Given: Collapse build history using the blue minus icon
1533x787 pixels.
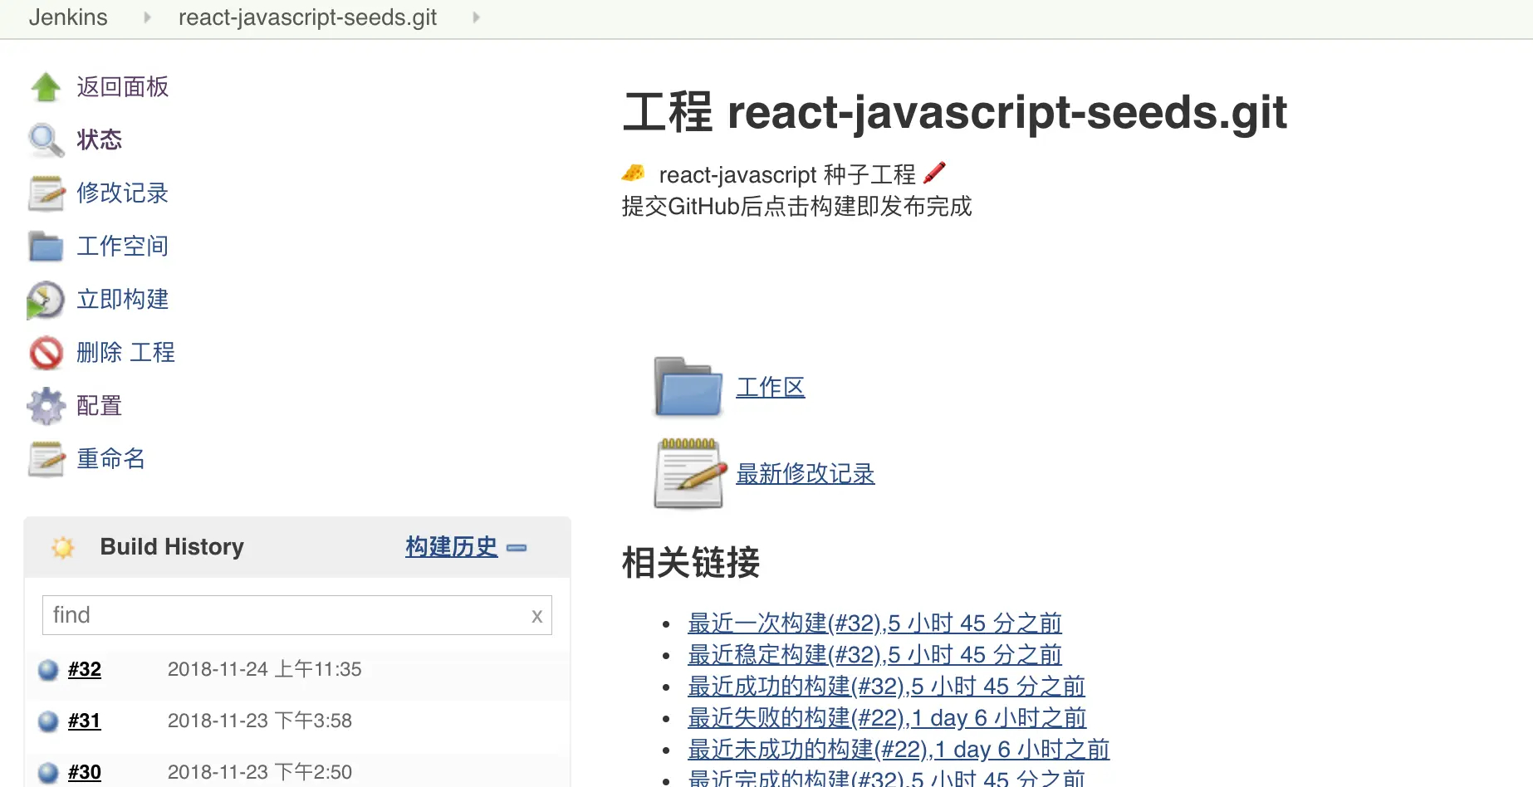Looking at the screenshot, I should (x=517, y=548).
